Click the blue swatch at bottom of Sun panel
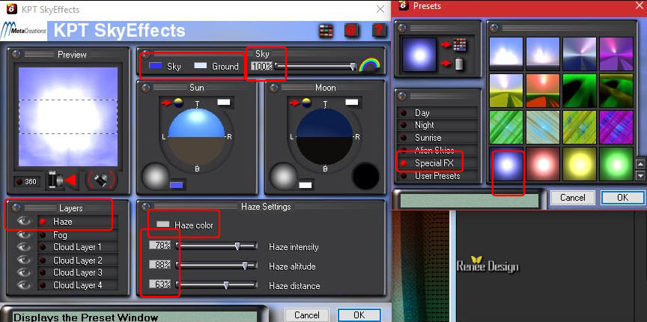Image resolution: width=647 pixels, height=322 pixels. point(176,185)
